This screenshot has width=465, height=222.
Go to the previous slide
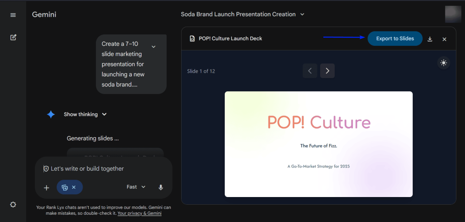coord(310,71)
